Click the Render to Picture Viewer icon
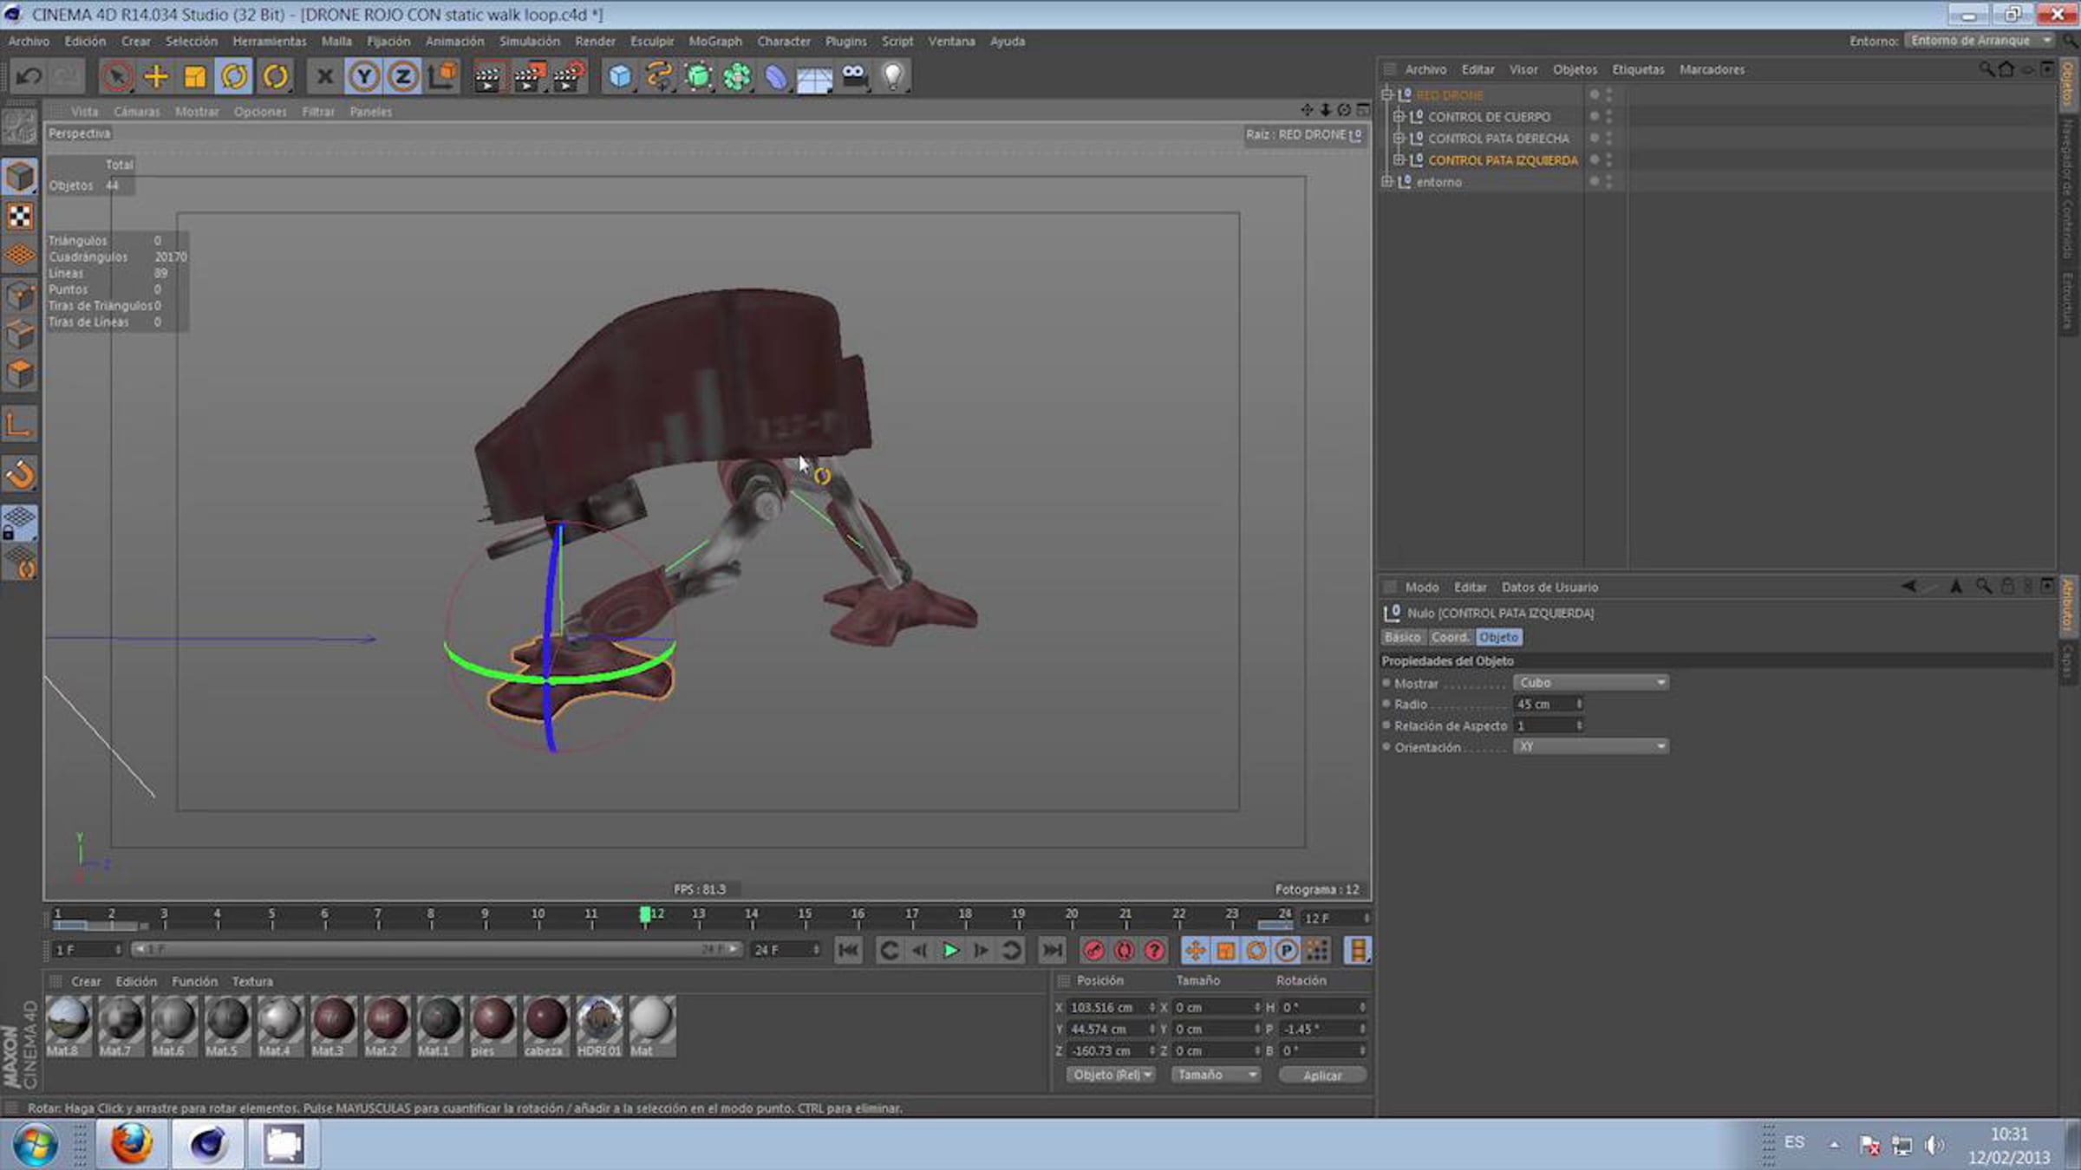Screen dimensions: 2081x1170 [x=527, y=77]
